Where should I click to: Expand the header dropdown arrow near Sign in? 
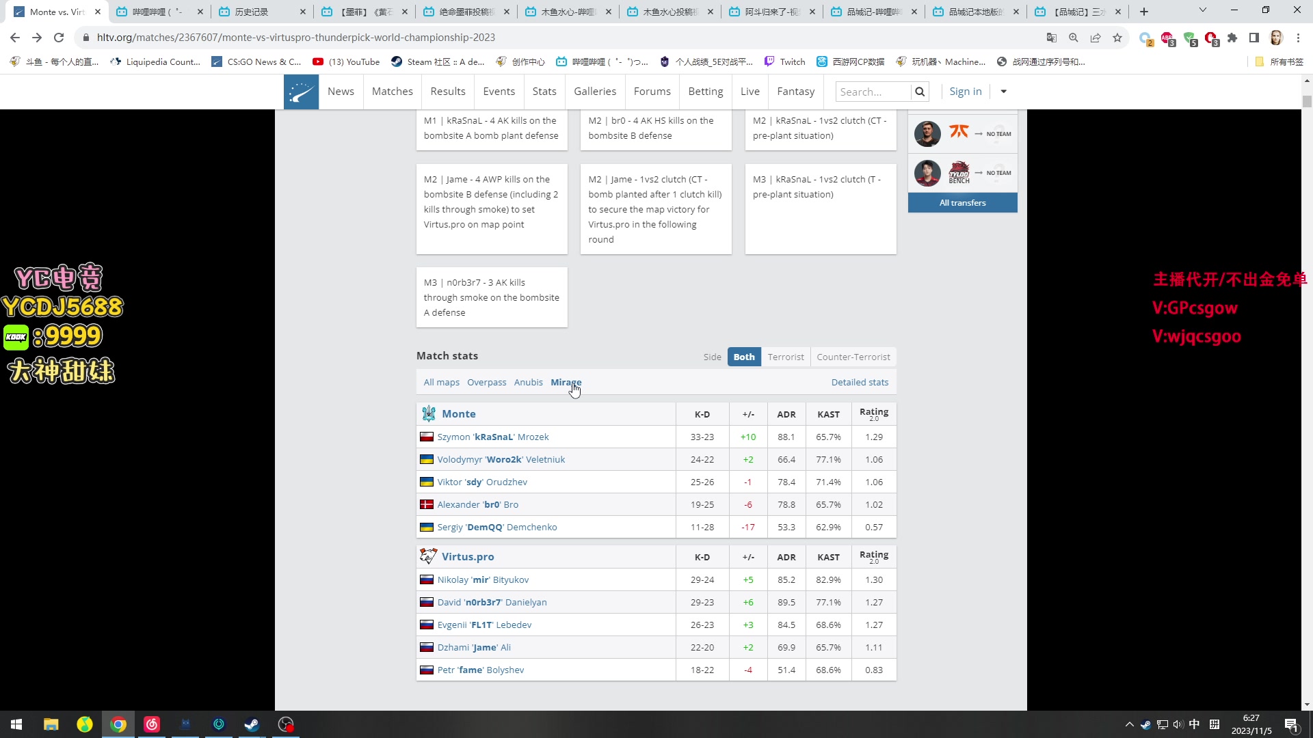(x=1004, y=92)
